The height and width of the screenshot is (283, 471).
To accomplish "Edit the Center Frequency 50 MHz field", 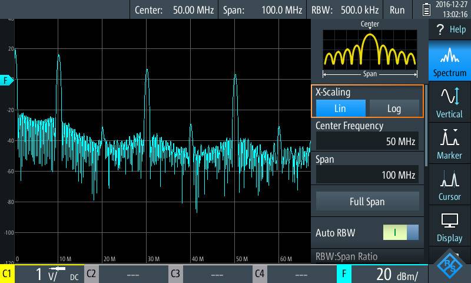I will pos(367,141).
